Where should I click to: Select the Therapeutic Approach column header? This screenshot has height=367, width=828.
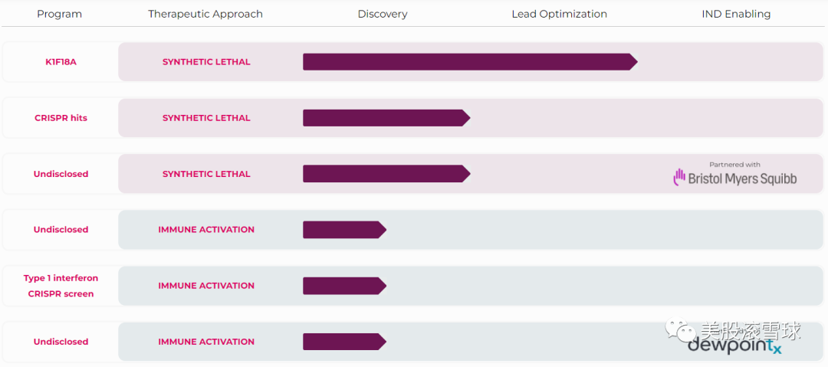tap(205, 14)
